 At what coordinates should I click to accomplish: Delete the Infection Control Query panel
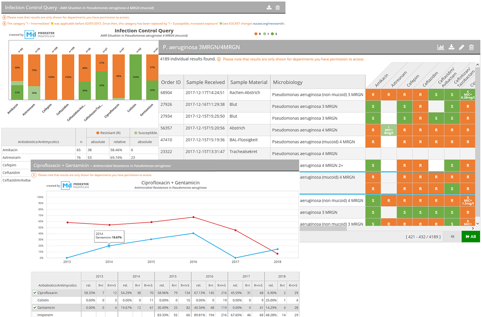(278, 8)
